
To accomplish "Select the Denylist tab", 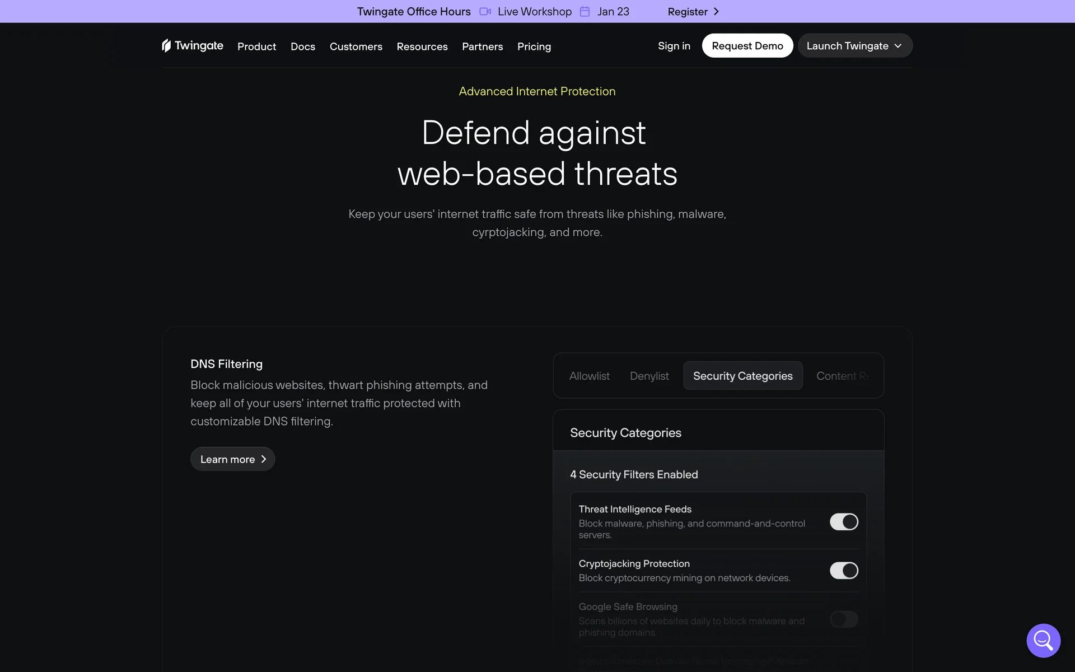I will (x=649, y=376).
